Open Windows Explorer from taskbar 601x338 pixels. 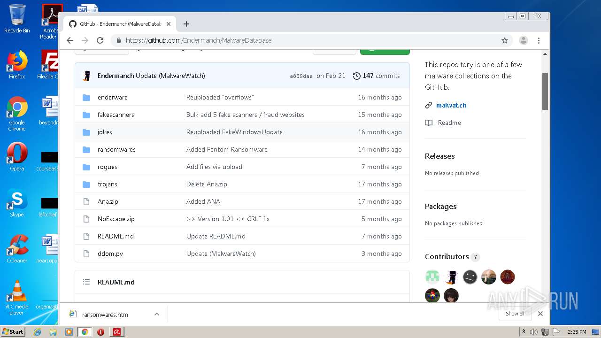tap(53, 332)
